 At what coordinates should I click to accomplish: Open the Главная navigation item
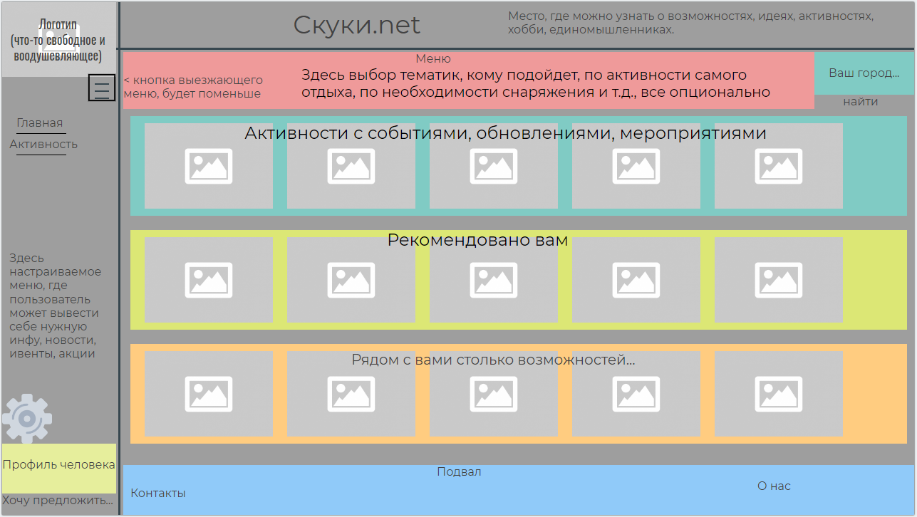point(41,122)
